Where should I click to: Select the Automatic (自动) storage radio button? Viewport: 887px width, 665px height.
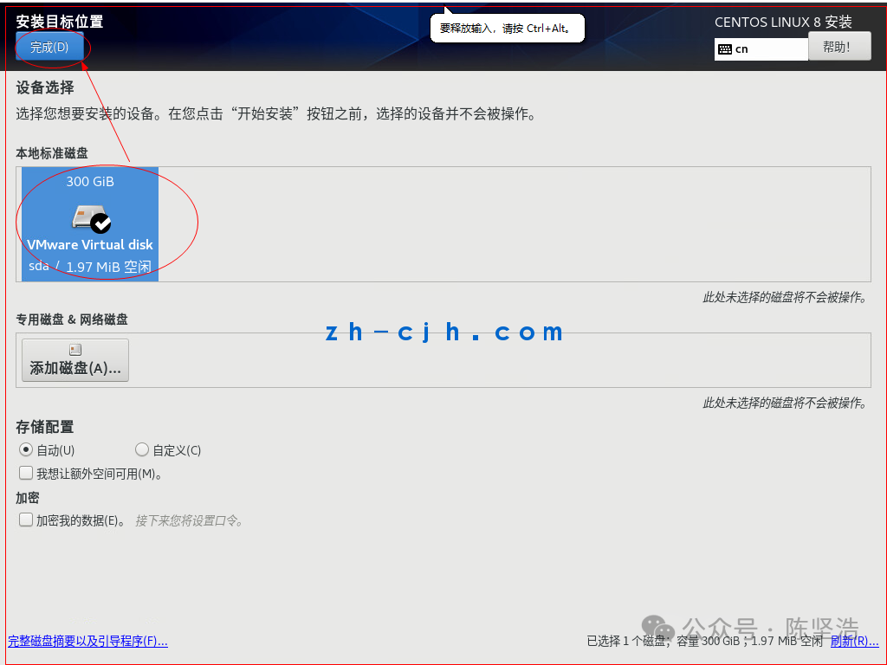pos(26,449)
